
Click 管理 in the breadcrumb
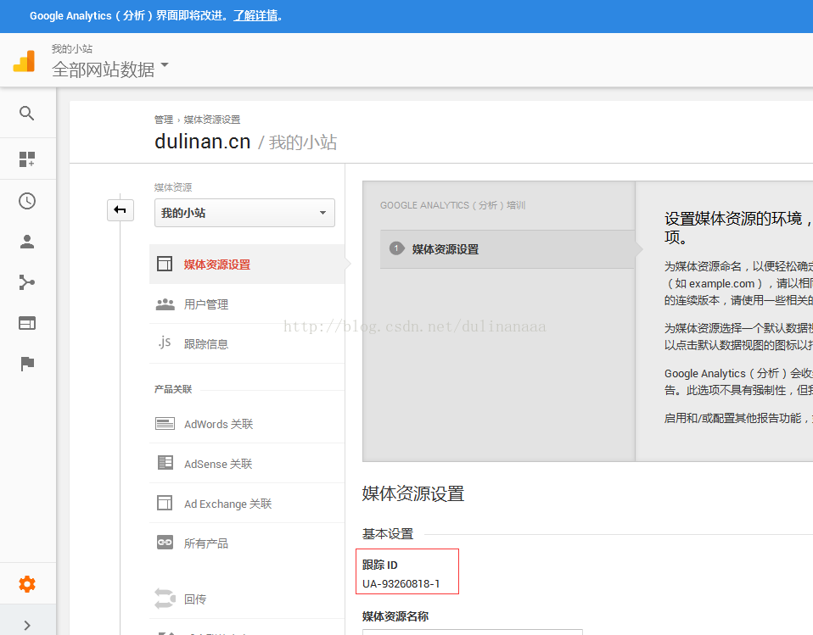click(164, 120)
